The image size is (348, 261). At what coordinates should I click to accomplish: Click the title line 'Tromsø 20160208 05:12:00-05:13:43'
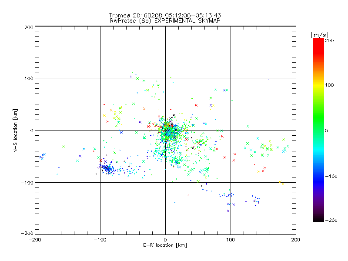pyautogui.click(x=165, y=15)
